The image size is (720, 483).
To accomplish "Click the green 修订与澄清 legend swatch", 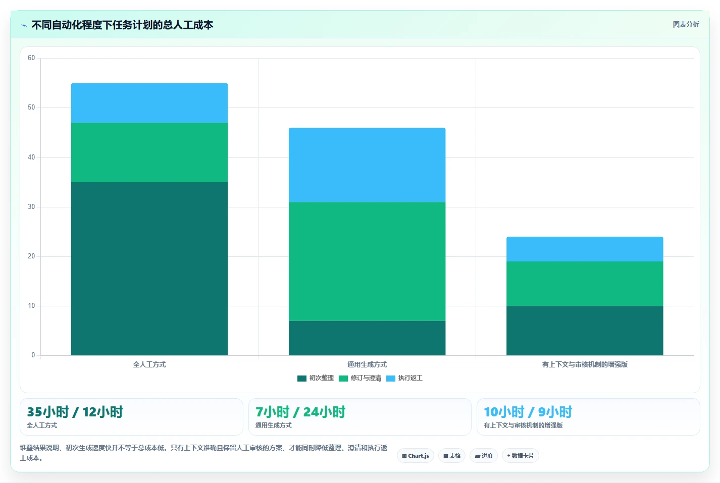I will click(x=343, y=379).
